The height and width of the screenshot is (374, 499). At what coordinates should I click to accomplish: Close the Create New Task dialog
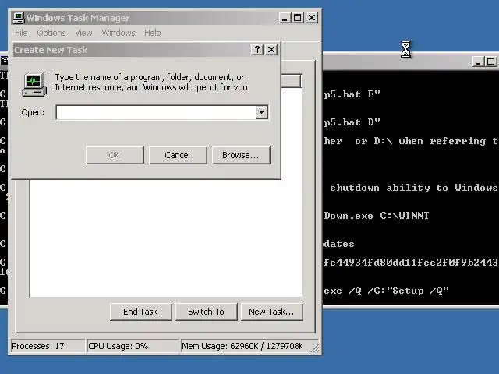[x=271, y=50]
